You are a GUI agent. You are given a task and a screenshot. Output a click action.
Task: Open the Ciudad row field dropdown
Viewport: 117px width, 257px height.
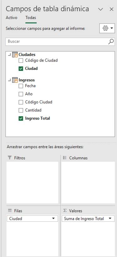tap(53, 219)
